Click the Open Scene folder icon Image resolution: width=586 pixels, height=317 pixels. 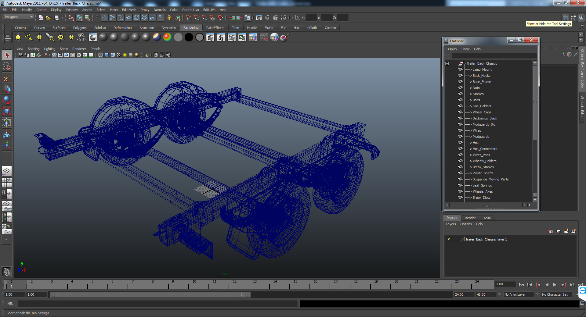(48, 18)
